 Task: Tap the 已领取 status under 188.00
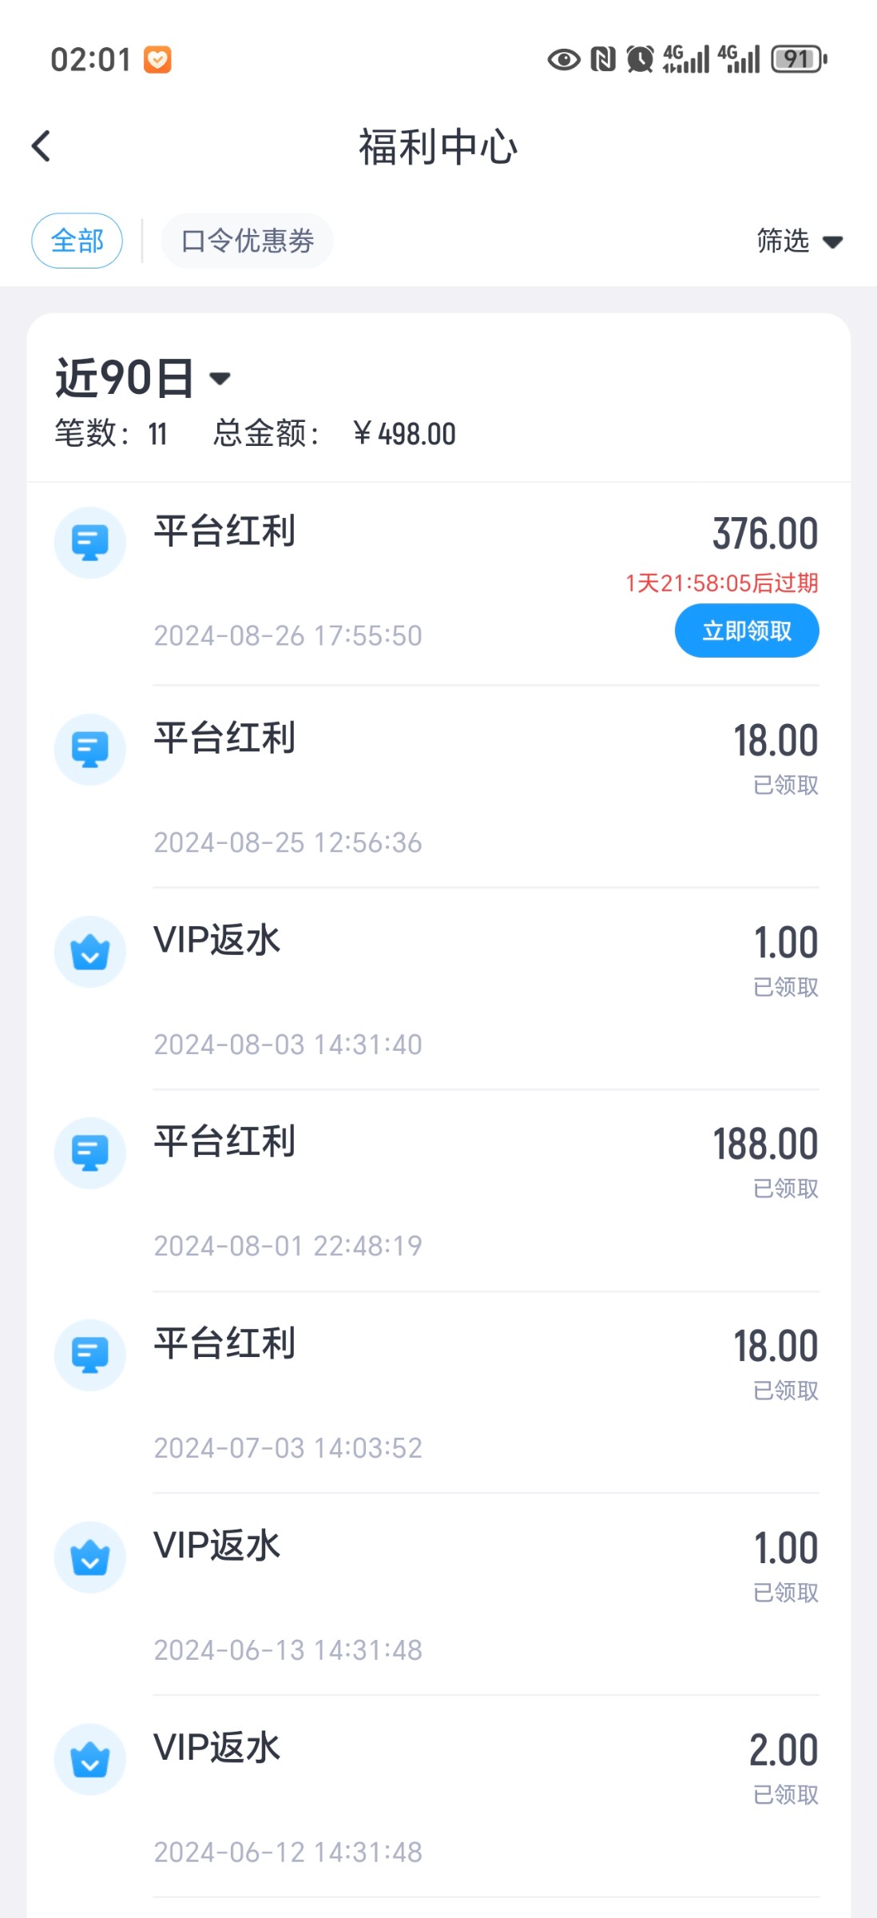point(786,1189)
